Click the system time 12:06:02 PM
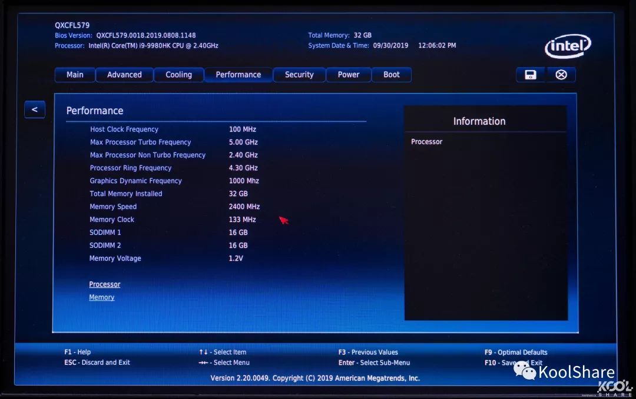Screen dimensions: 636x399 pos(437,45)
